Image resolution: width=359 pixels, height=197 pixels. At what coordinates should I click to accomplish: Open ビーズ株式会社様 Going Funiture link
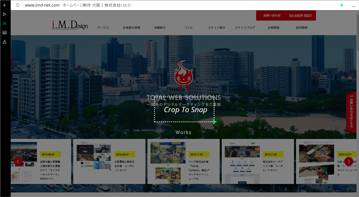pos(199,170)
